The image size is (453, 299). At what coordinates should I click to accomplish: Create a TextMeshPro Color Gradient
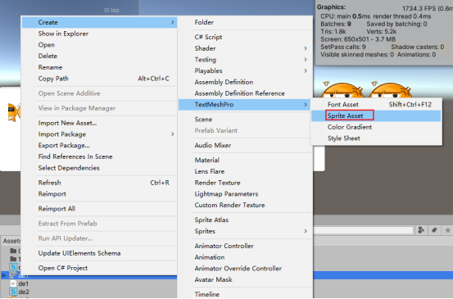[376, 127]
